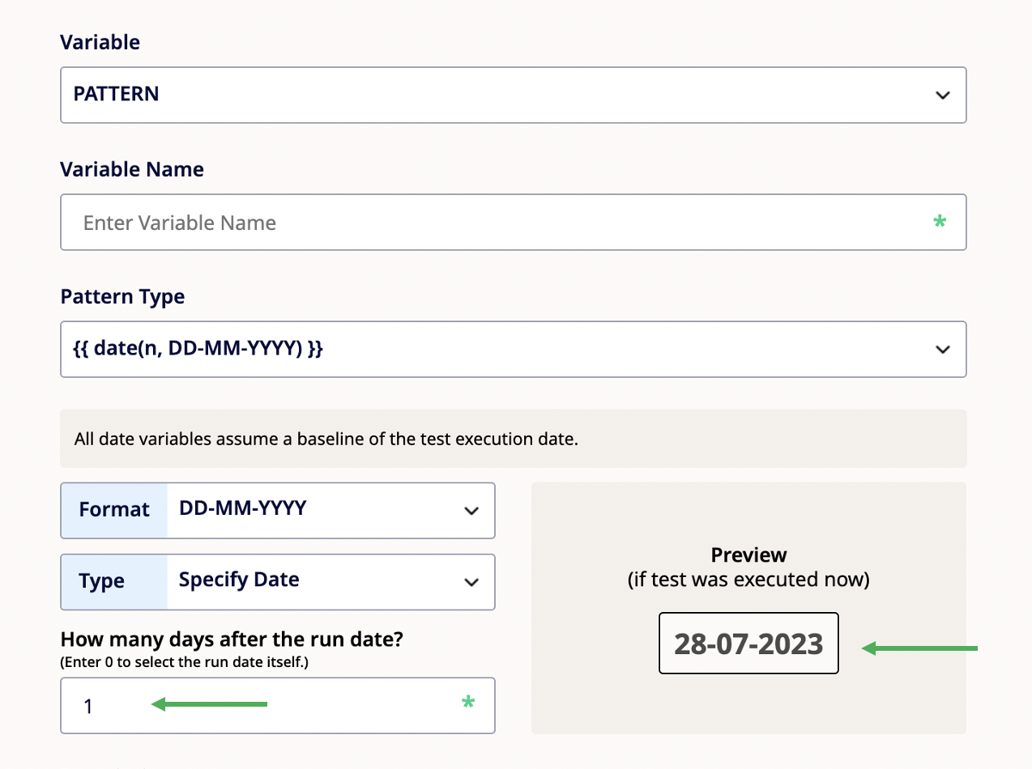Focus the days after run date input
Screen dimensions: 1032x769
[278, 706]
